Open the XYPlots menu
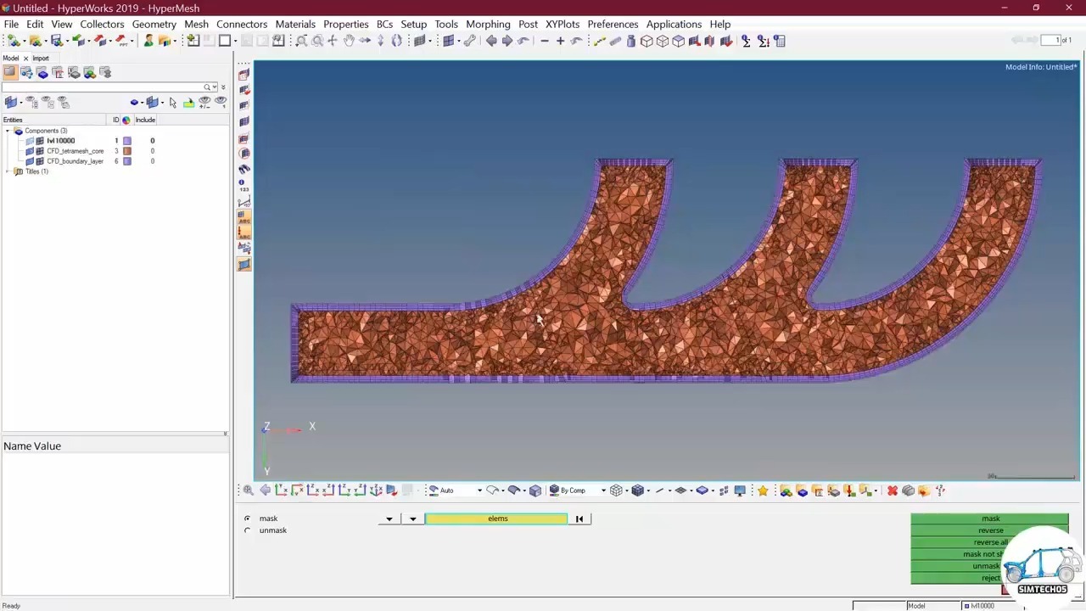Image resolution: width=1086 pixels, height=611 pixels. pyautogui.click(x=563, y=24)
